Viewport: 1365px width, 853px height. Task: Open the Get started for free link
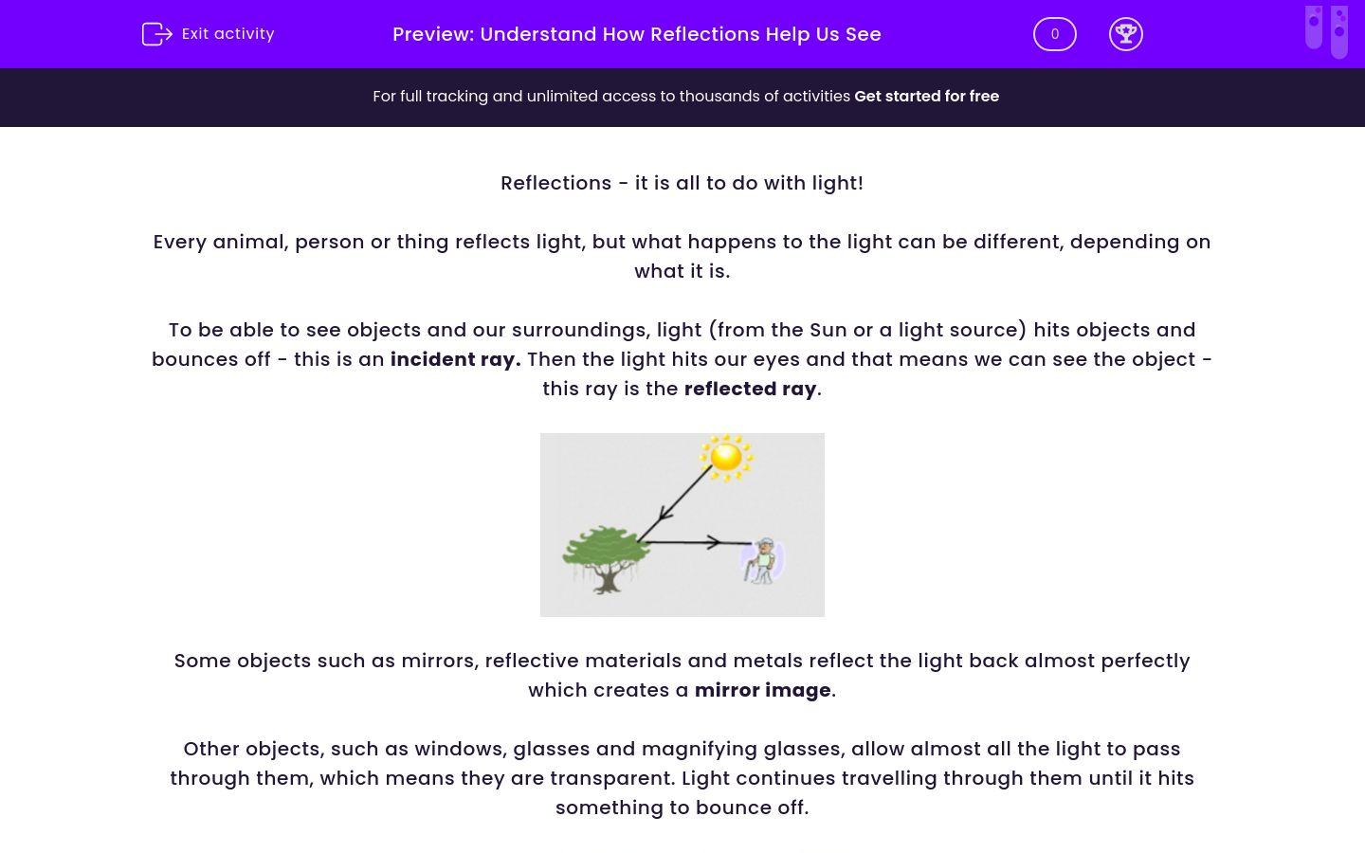point(926,96)
